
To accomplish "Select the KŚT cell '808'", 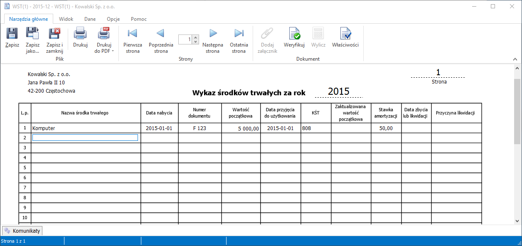I will 316,128.
